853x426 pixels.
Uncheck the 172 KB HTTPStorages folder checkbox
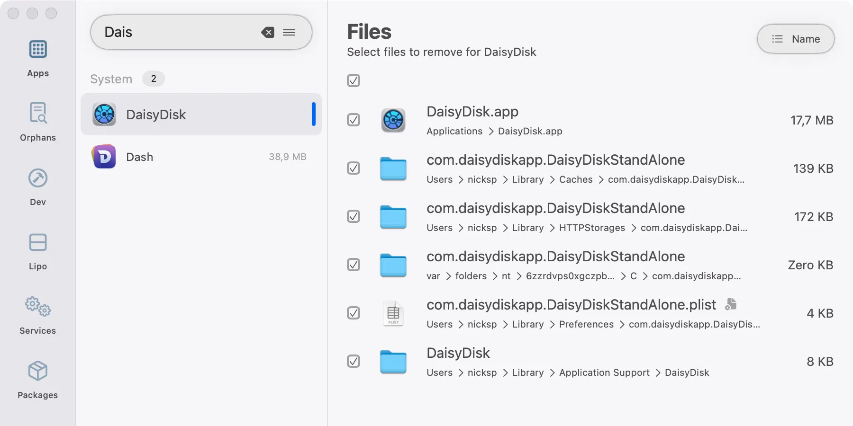click(x=354, y=217)
